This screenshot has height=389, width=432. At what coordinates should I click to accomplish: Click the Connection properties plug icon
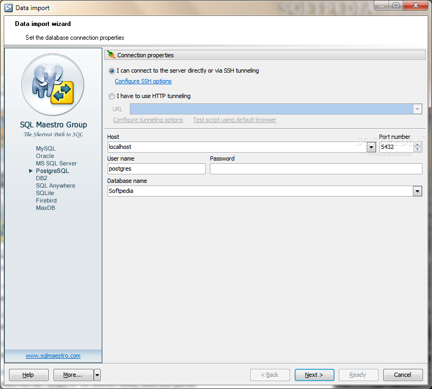[111, 55]
